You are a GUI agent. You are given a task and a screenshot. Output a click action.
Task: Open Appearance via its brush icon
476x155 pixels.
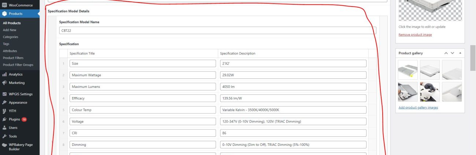pos(4,102)
